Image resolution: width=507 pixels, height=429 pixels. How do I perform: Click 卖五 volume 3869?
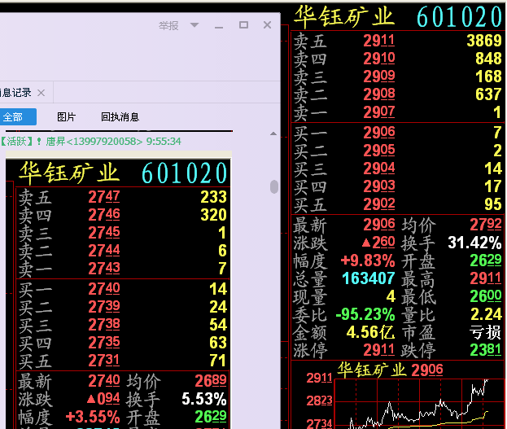(484, 41)
